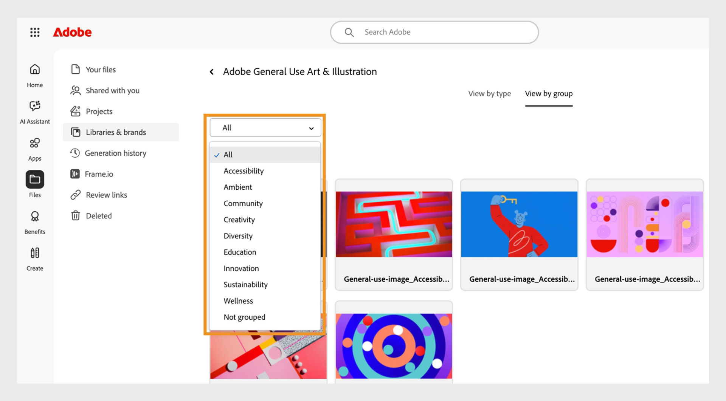Go back with the left chevron arrow

pos(212,71)
